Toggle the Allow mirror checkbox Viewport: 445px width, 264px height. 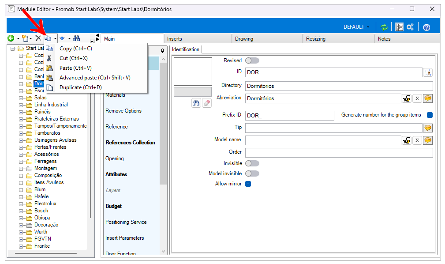248,184
